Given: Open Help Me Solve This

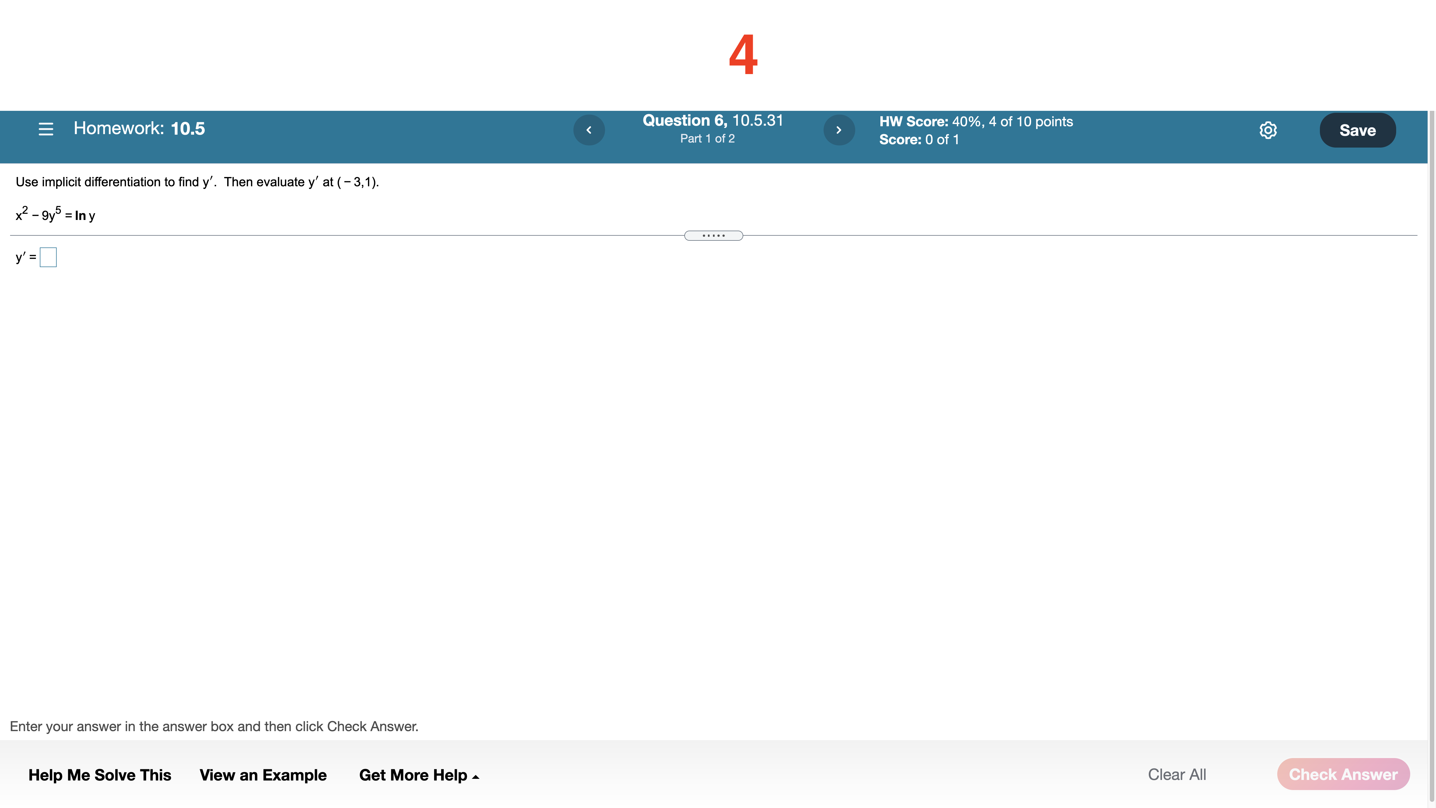Looking at the screenshot, I should (x=100, y=775).
